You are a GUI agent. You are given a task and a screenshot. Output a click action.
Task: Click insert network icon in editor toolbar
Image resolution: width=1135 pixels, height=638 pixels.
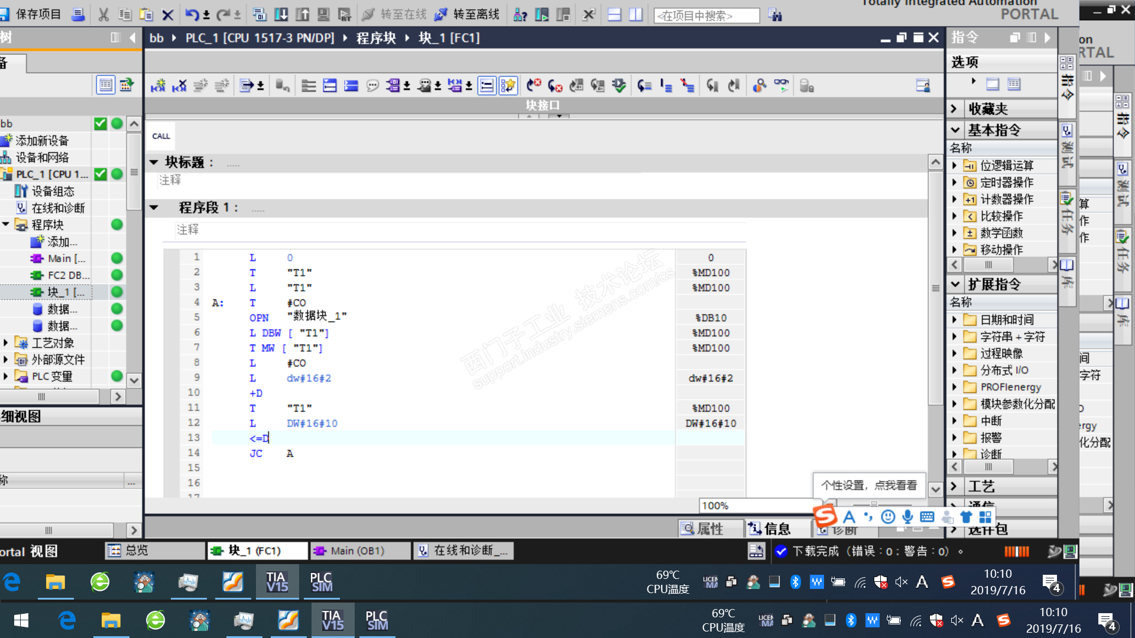pos(157,86)
